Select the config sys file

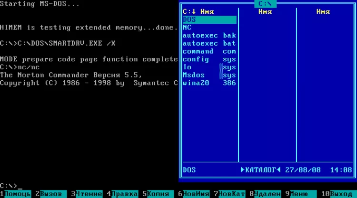coord(209,59)
